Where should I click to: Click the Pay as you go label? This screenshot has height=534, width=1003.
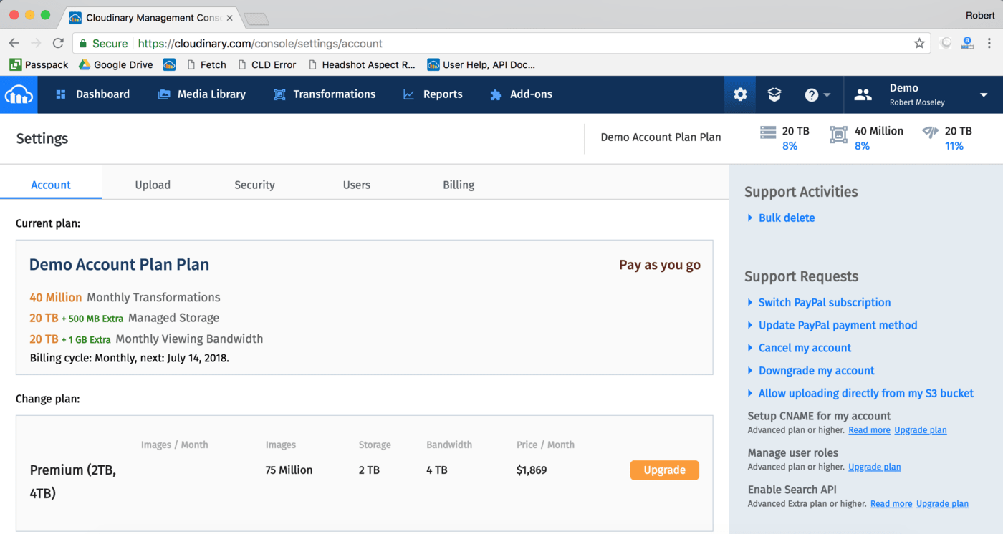click(x=660, y=265)
